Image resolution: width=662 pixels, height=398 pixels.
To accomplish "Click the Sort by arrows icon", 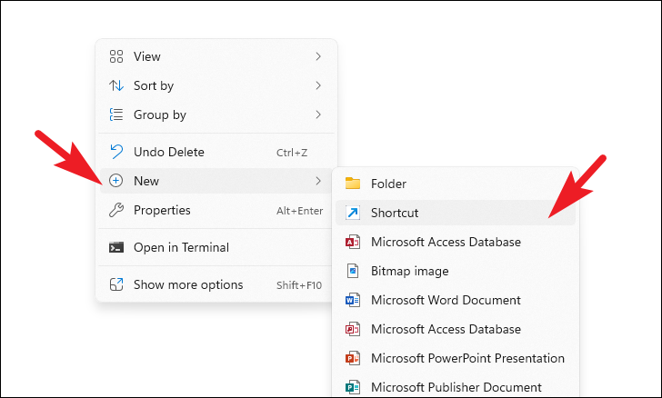I will tap(115, 85).
